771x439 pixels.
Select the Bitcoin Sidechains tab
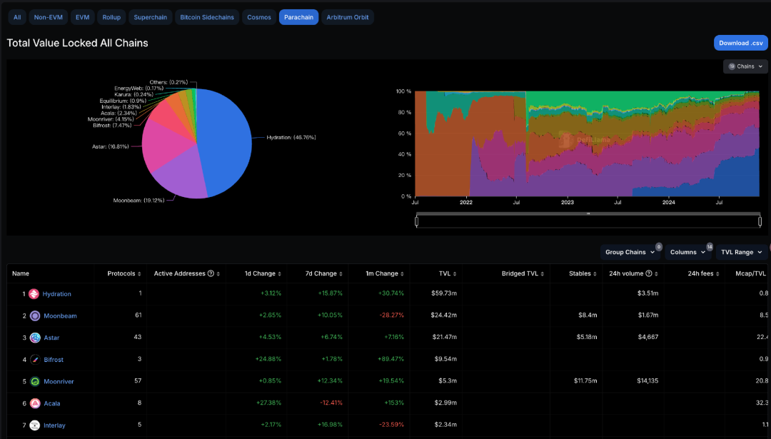pos(207,17)
